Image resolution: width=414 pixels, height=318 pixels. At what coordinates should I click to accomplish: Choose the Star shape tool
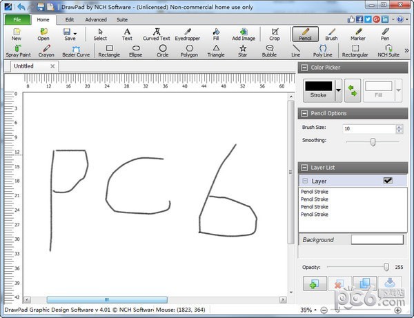pyautogui.click(x=243, y=51)
